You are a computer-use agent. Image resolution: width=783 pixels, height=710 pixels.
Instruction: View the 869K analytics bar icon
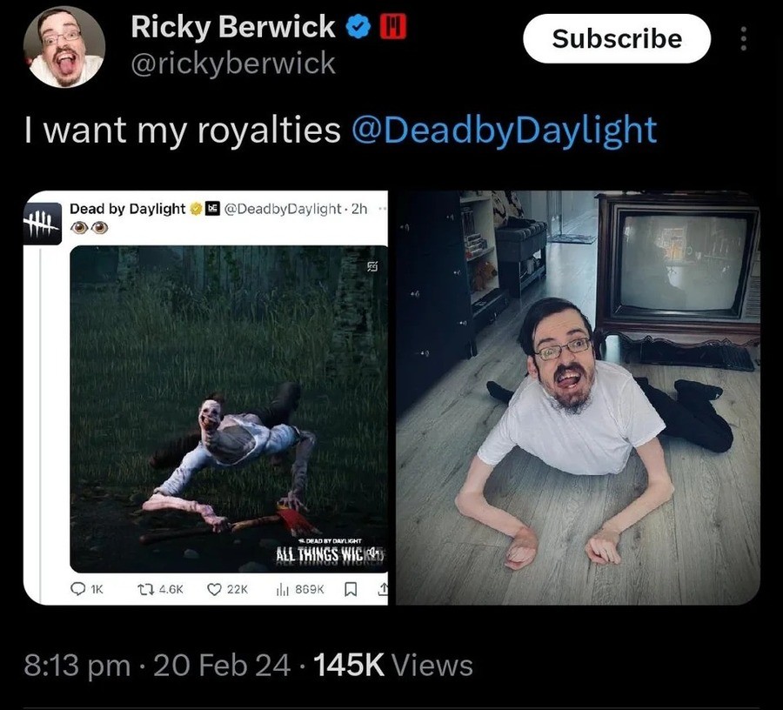pyautogui.click(x=282, y=590)
